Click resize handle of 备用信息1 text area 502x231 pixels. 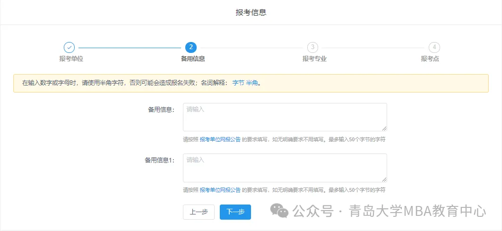coord(384,179)
